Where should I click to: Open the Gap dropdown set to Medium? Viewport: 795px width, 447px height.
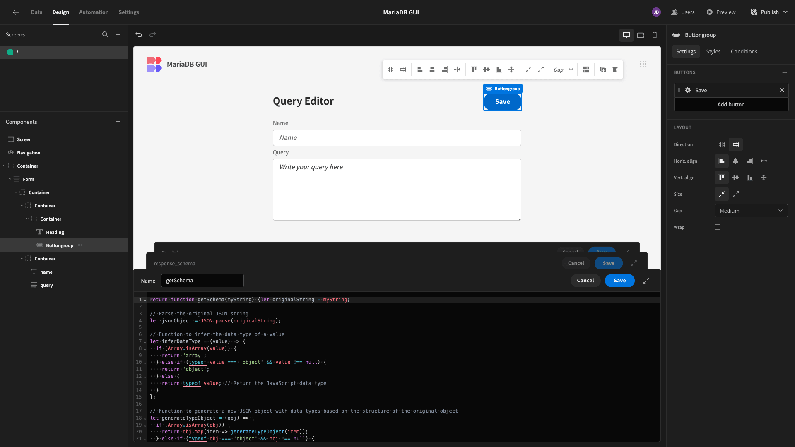click(751, 211)
